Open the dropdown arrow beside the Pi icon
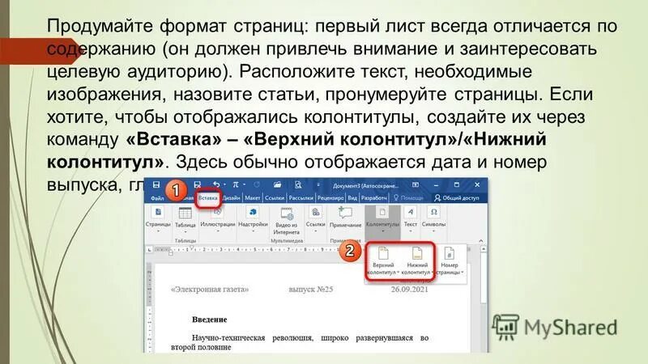This screenshot has height=364, width=648. coord(245,185)
